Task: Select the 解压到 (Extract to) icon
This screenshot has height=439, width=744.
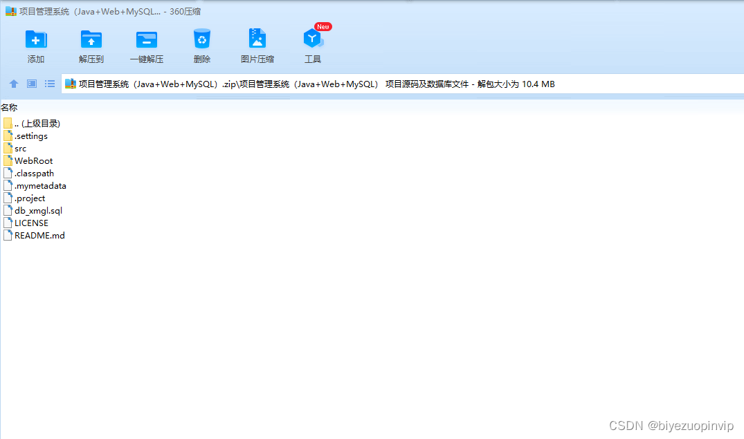Action: pyautogui.click(x=91, y=44)
